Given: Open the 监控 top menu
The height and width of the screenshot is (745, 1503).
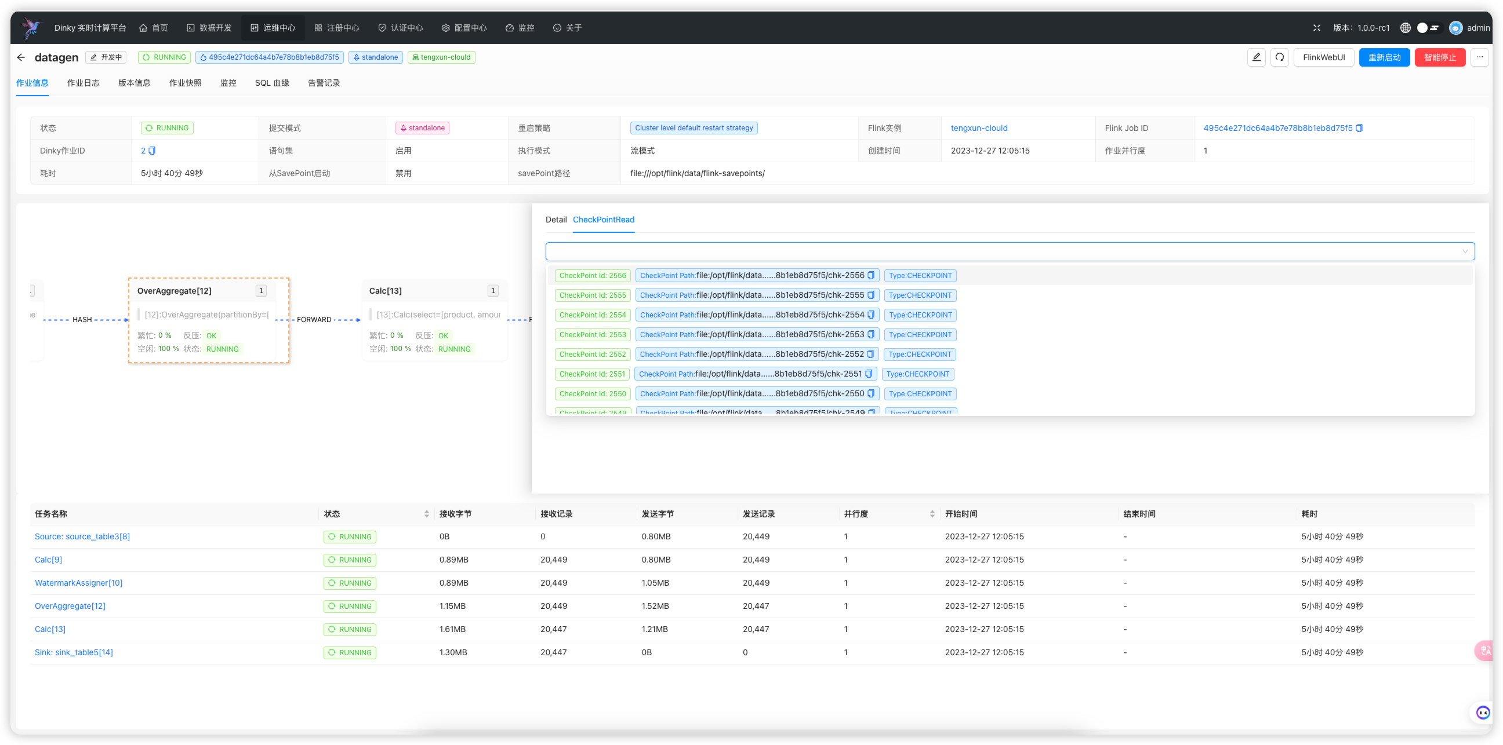Looking at the screenshot, I should tap(520, 27).
